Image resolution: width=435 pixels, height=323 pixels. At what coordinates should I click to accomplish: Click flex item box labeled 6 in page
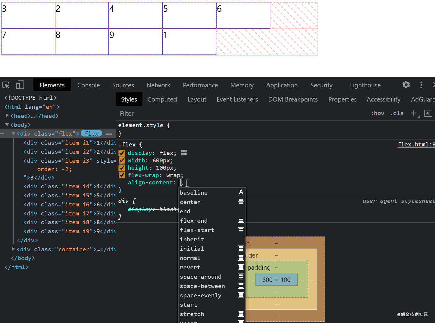[243, 15]
